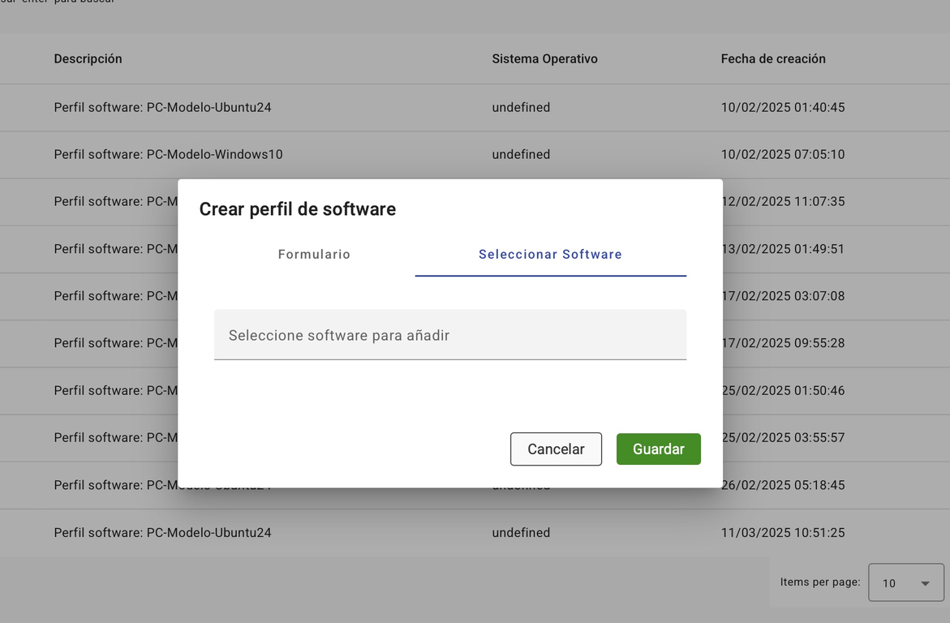Click the Descripción column header

88,59
